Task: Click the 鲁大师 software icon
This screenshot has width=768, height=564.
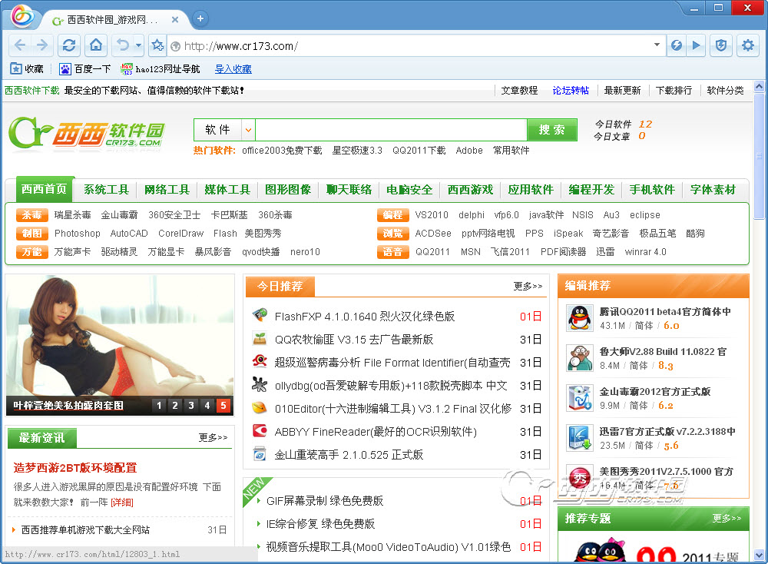Action: (x=580, y=358)
